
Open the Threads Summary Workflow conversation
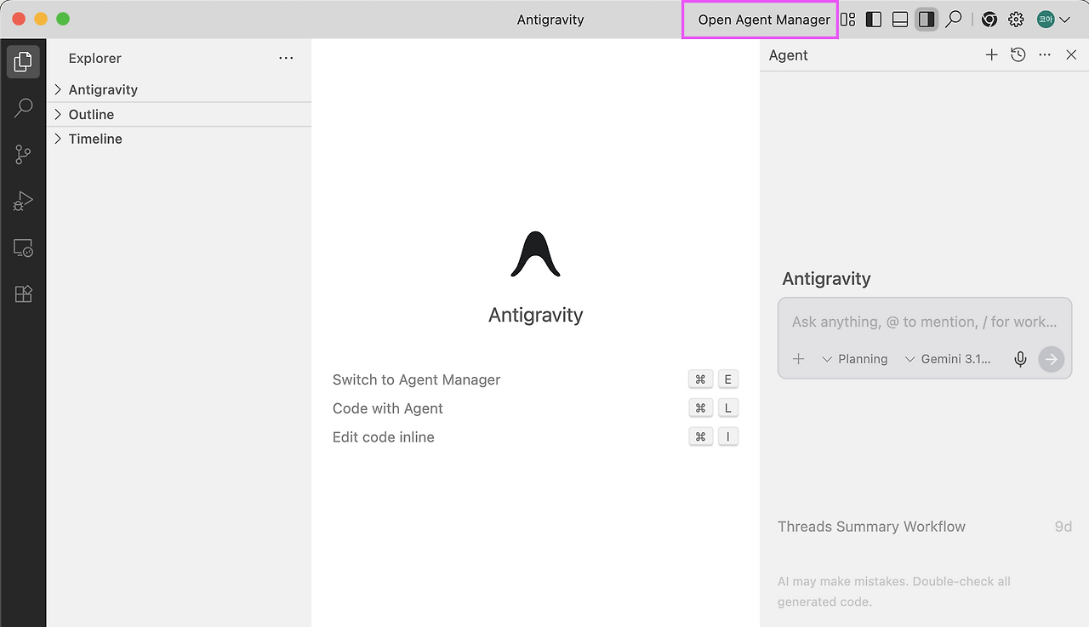pyautogui.click(x=925, y=527)
